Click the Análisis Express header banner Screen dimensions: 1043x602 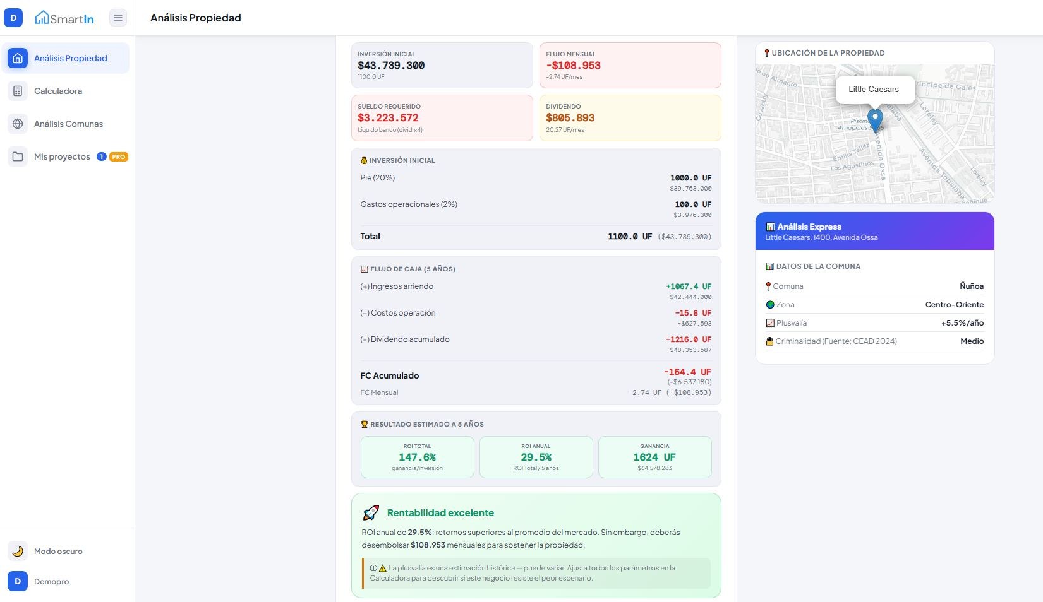[x=875, y=231]
